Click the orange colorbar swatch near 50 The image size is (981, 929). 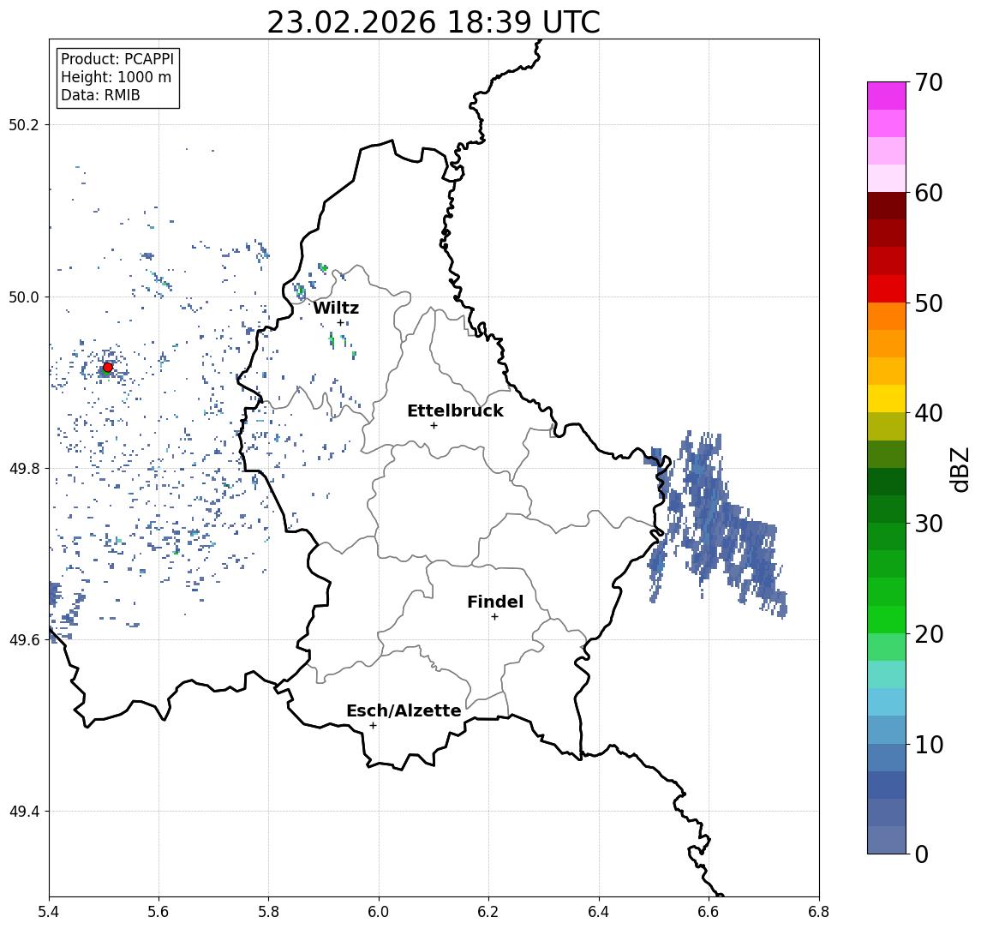click(x=887, y=316)
